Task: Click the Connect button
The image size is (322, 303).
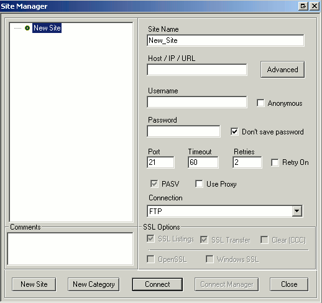Action: pyautogui.click(x=157, y=284)
